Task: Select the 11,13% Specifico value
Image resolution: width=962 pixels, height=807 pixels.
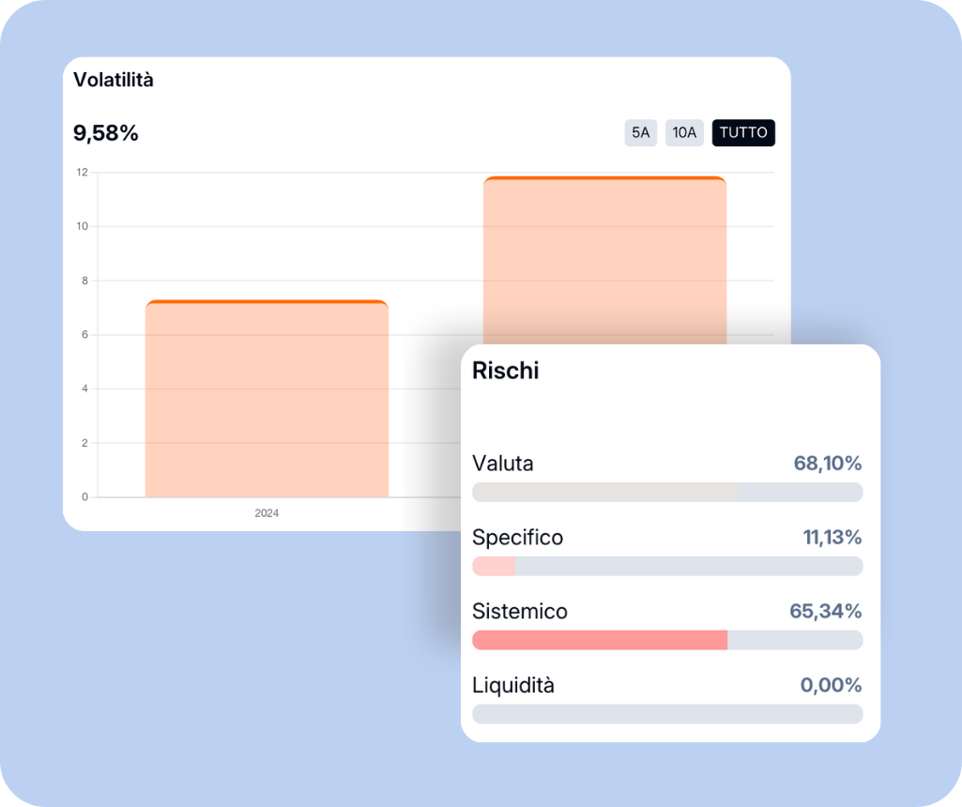Action: tap(832, 538)
